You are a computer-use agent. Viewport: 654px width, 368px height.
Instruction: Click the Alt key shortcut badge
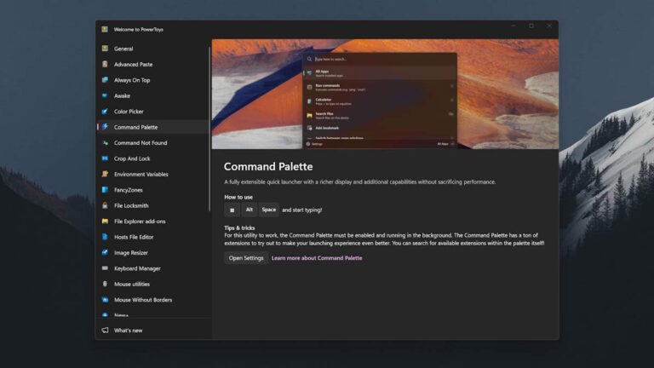(x=249, y=210)
